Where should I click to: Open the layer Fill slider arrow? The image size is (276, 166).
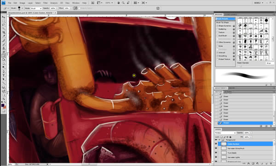pyautogui.click(x=251, y=137)
